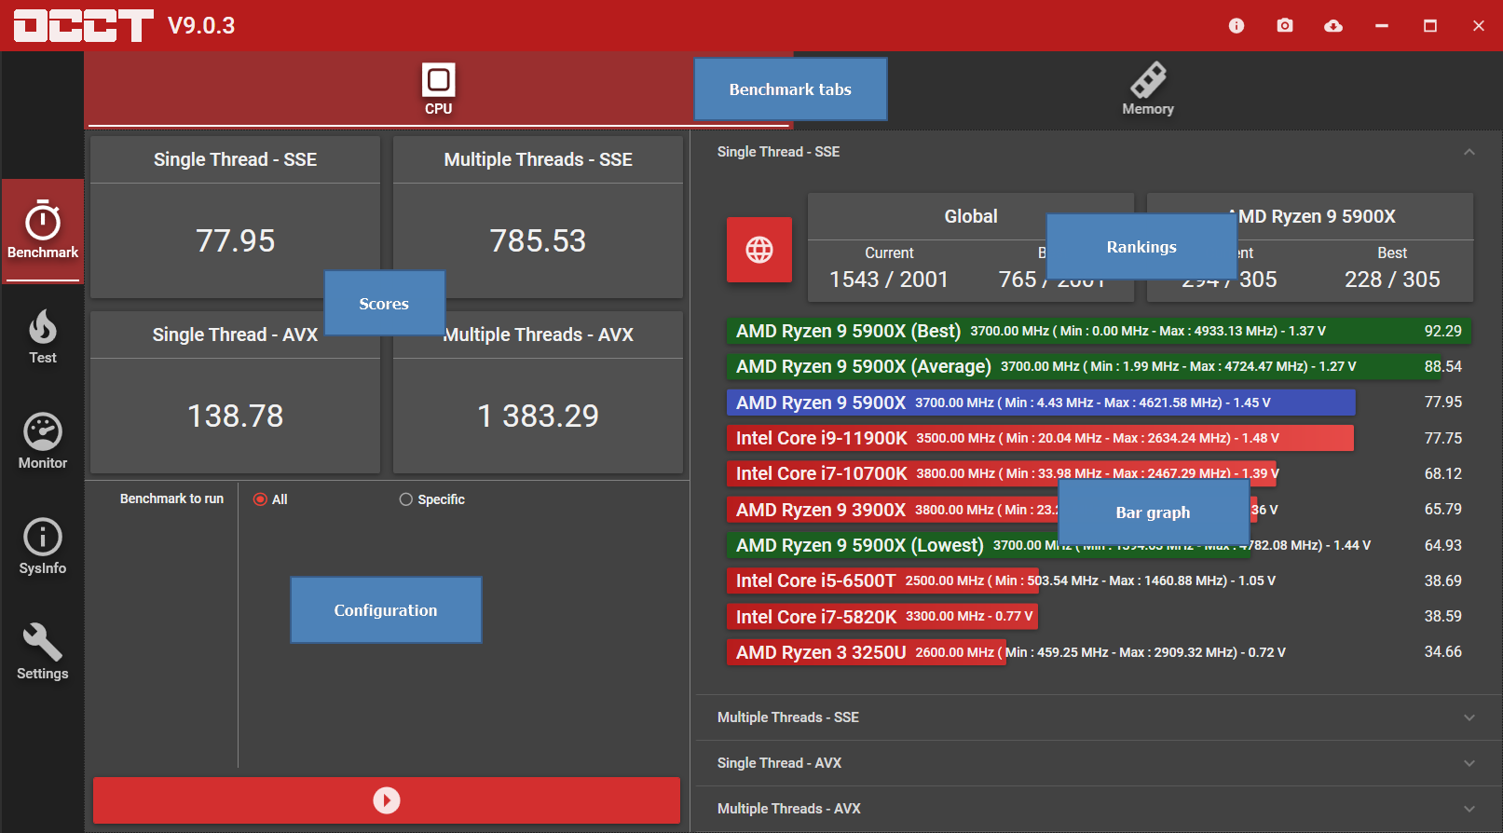Click the Single Thread - SSE score card
Image resolution: width=1503 pixels, height=833 pixels.
235,217
